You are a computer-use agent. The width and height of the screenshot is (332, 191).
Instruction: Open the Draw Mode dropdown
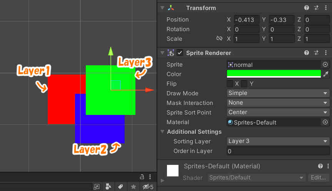pos(278,93)
